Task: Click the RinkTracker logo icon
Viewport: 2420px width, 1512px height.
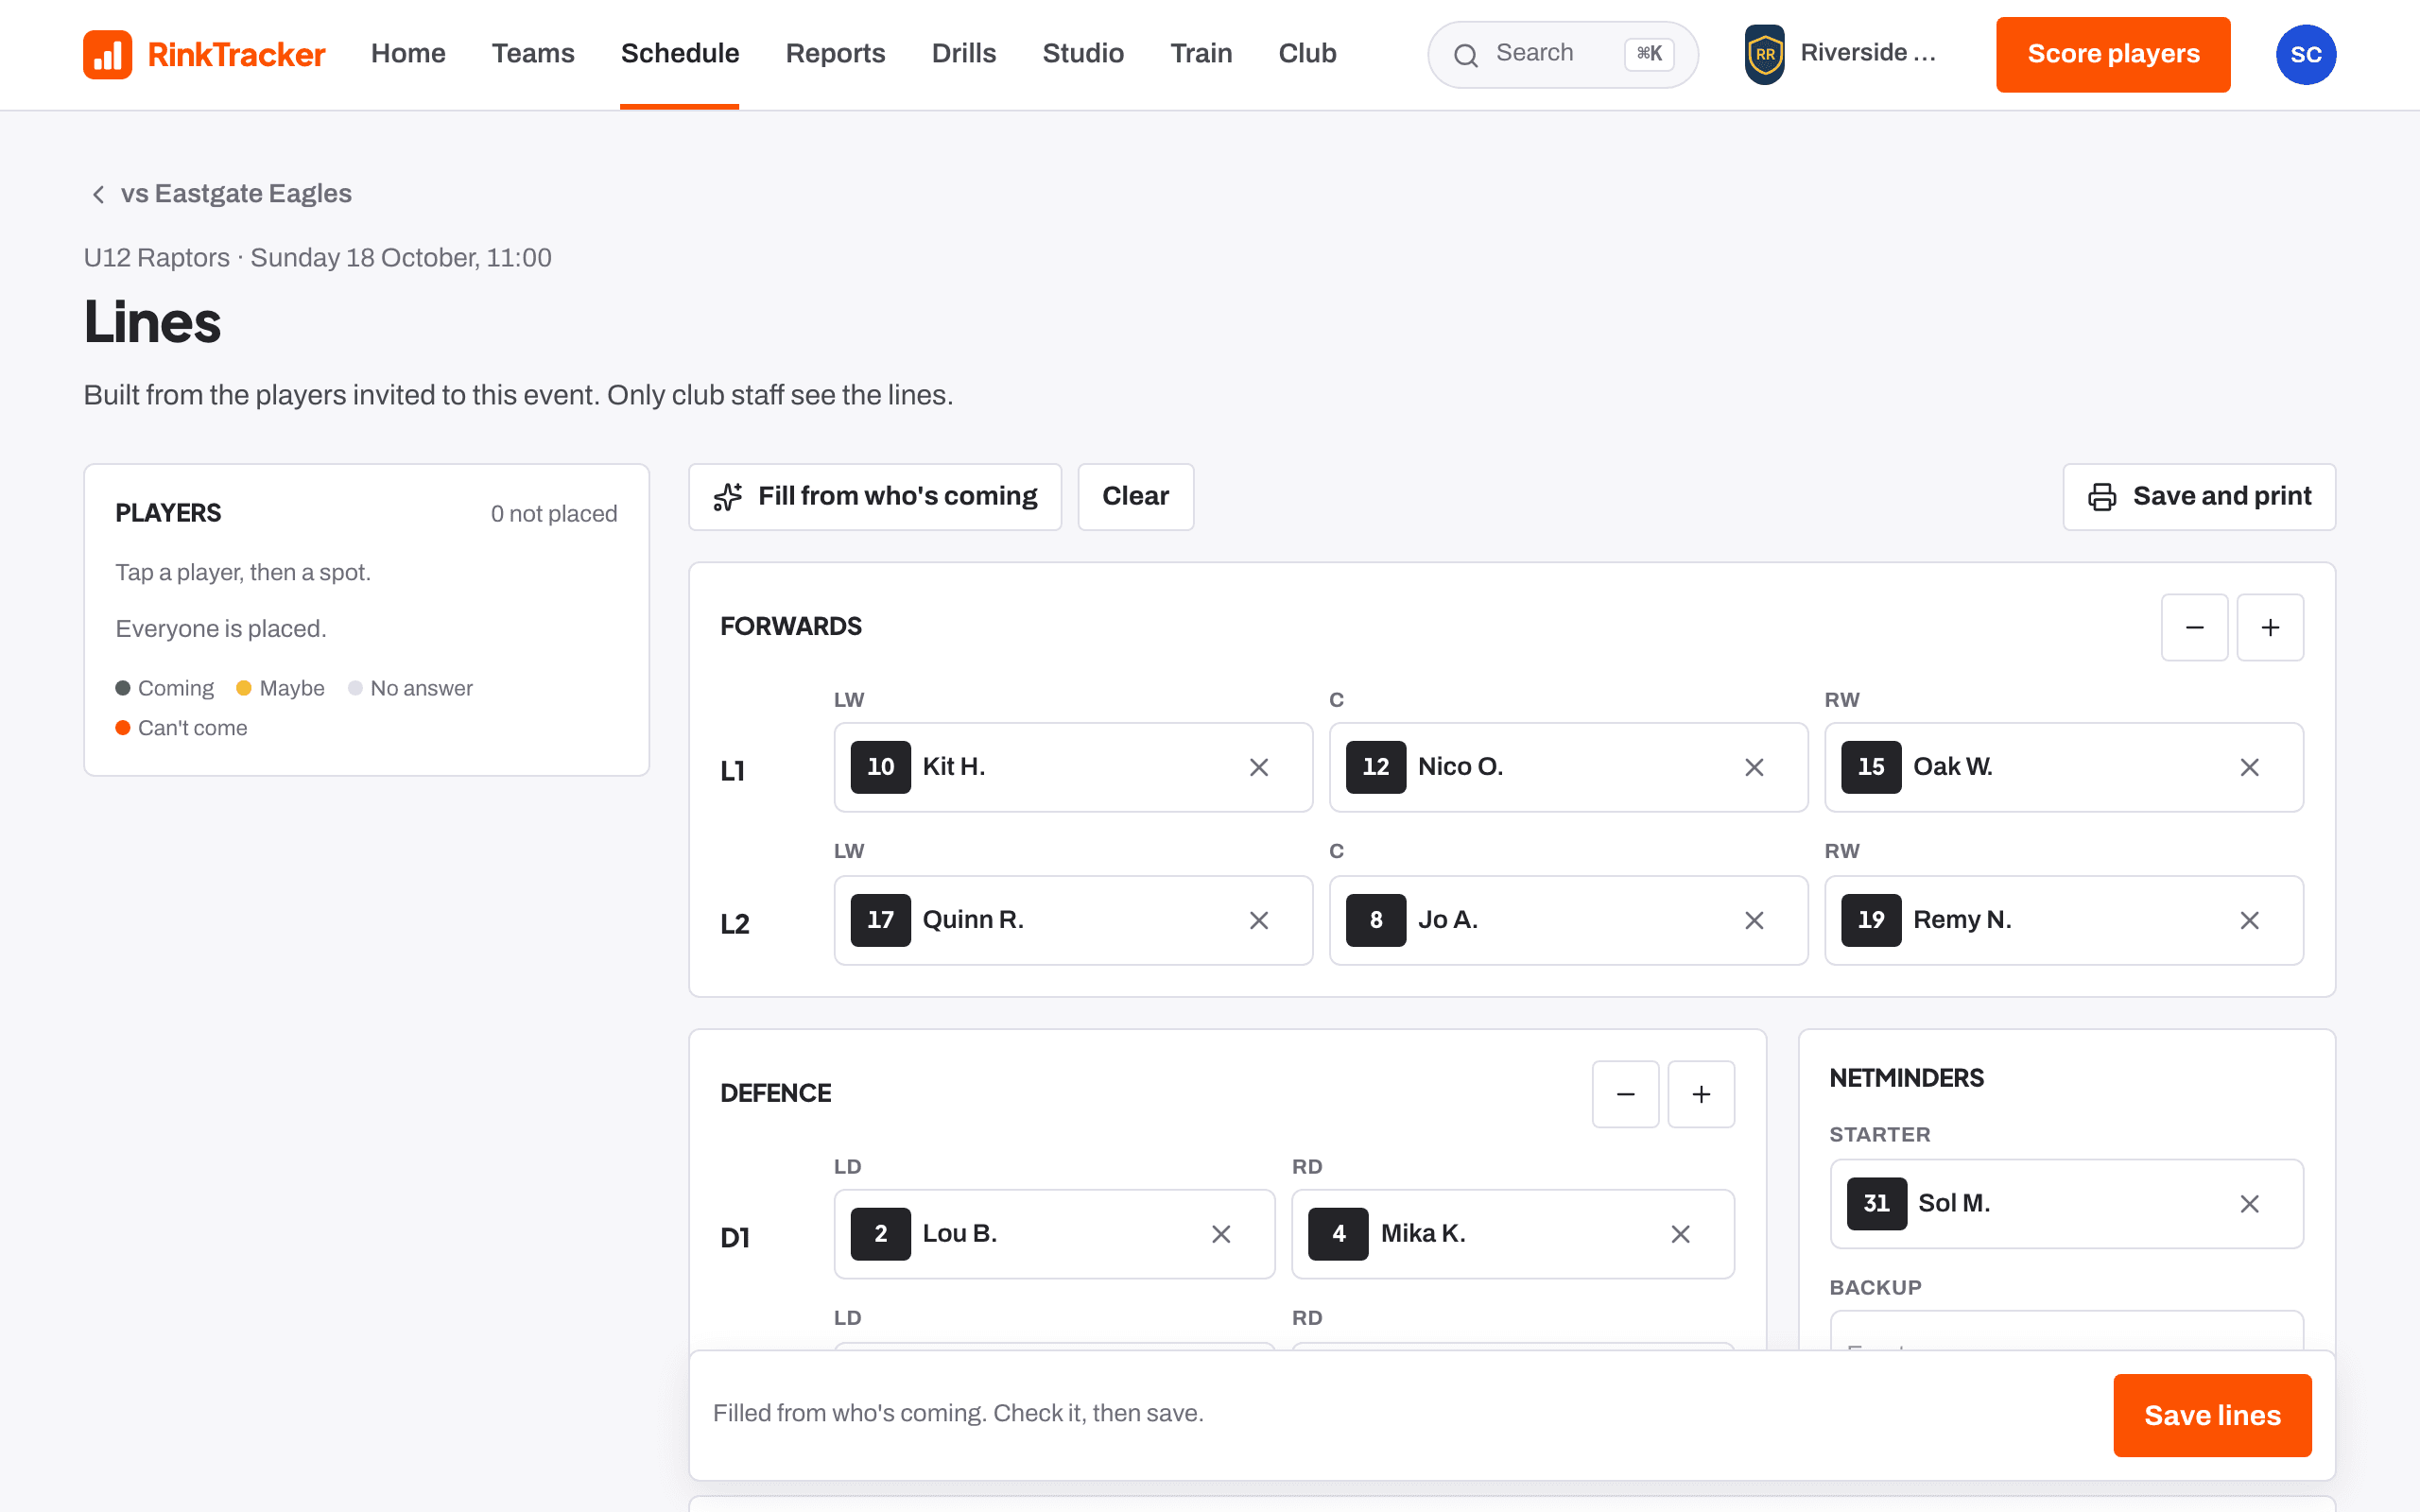Action: (107, 54)
